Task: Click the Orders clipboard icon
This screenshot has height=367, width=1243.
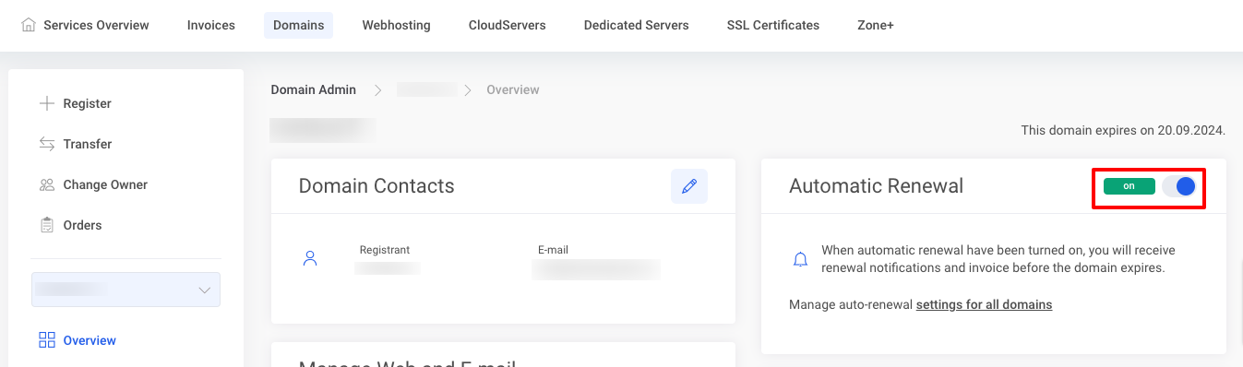Action: (47, 225)
